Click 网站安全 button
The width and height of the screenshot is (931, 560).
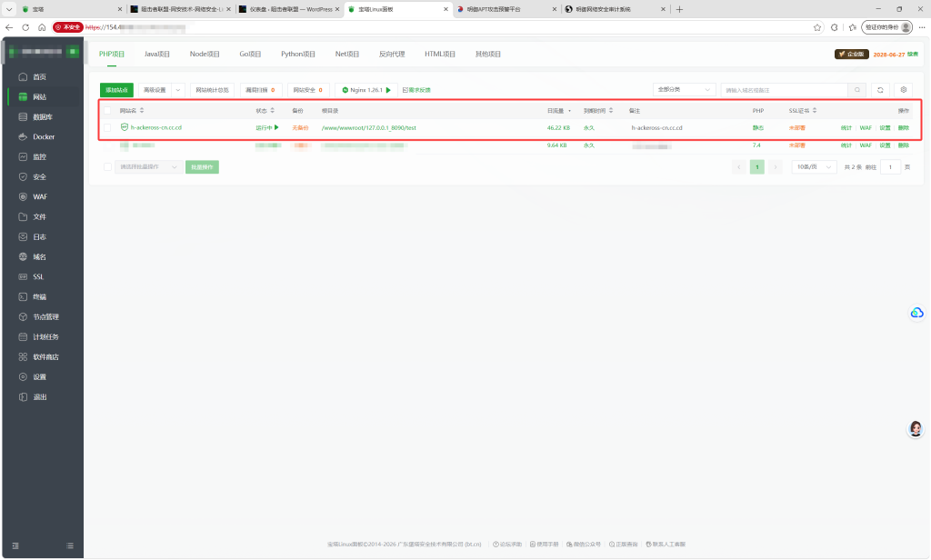click(x=308, y=90)
